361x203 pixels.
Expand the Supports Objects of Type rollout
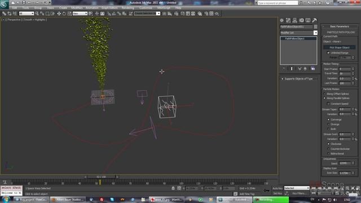click(x=298, y=79)
